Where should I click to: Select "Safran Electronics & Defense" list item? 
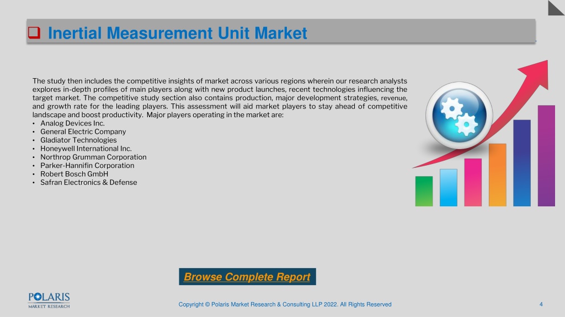pos(89,182)
